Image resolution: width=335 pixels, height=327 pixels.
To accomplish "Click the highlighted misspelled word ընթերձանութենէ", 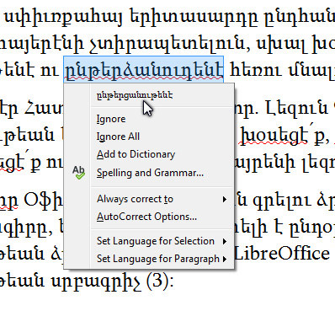I will (x=144, y=70).
